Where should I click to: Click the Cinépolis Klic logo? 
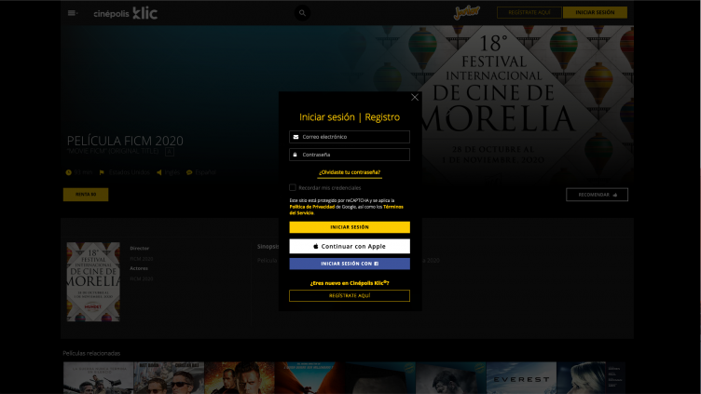(125, 13)
